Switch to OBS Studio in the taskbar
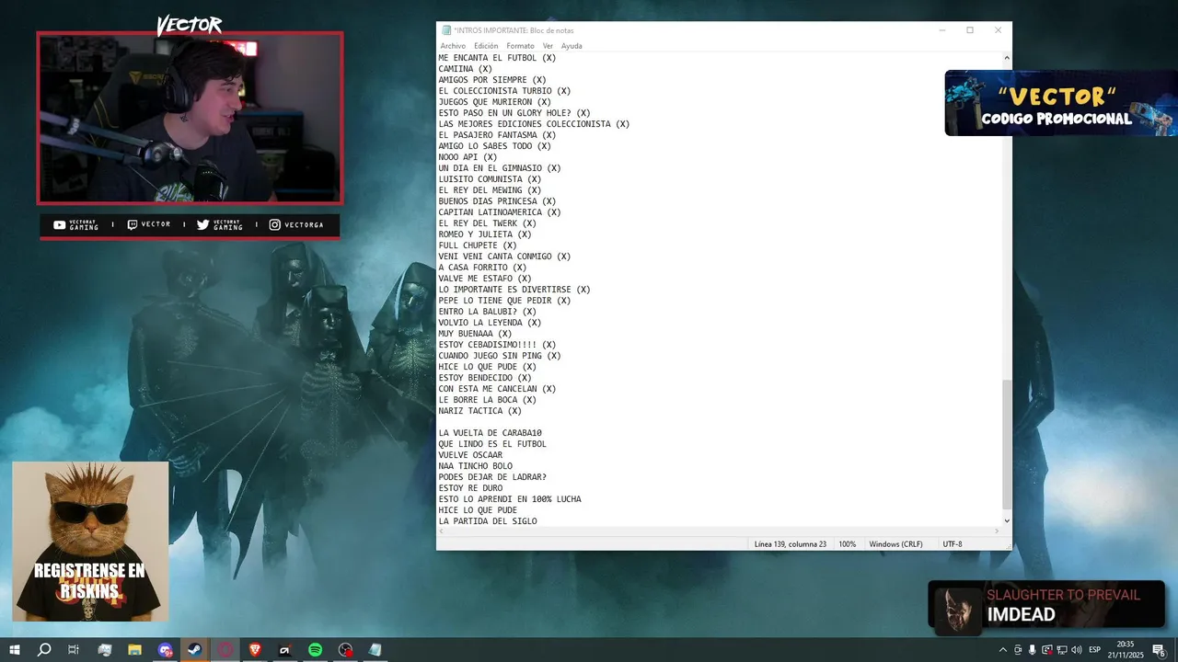Screen dimensions: 1178x662 click(345, 650)
